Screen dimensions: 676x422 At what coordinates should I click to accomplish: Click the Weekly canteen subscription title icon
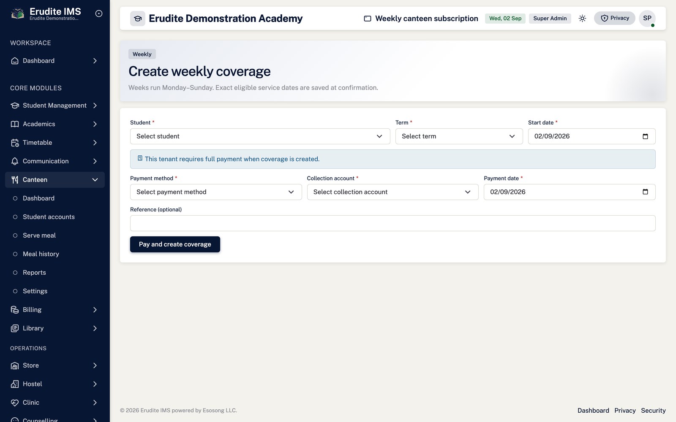point(368,19)
